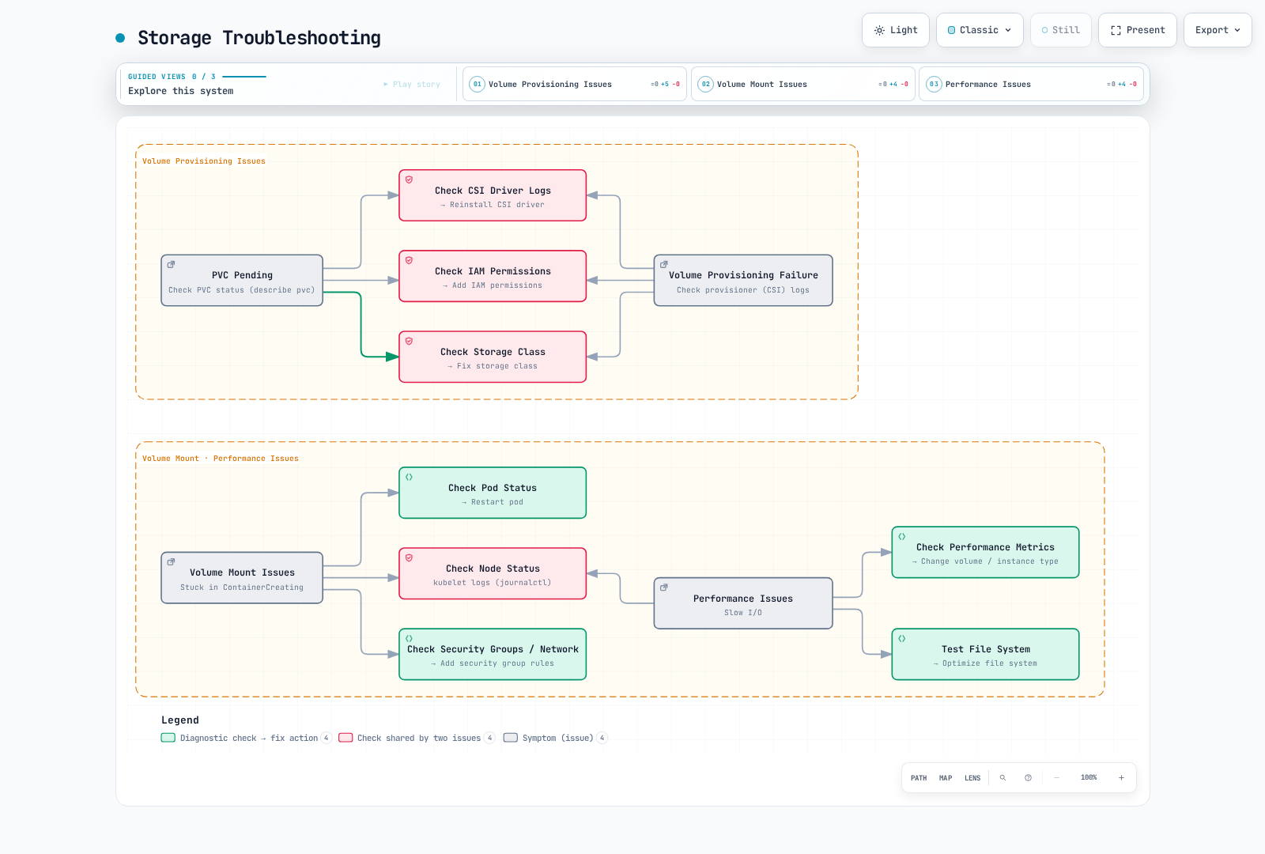This screenshot has height=854, width=1265.
Task: Open guided view 01 Volume Provisioning Issues
Action: [575, 84]
